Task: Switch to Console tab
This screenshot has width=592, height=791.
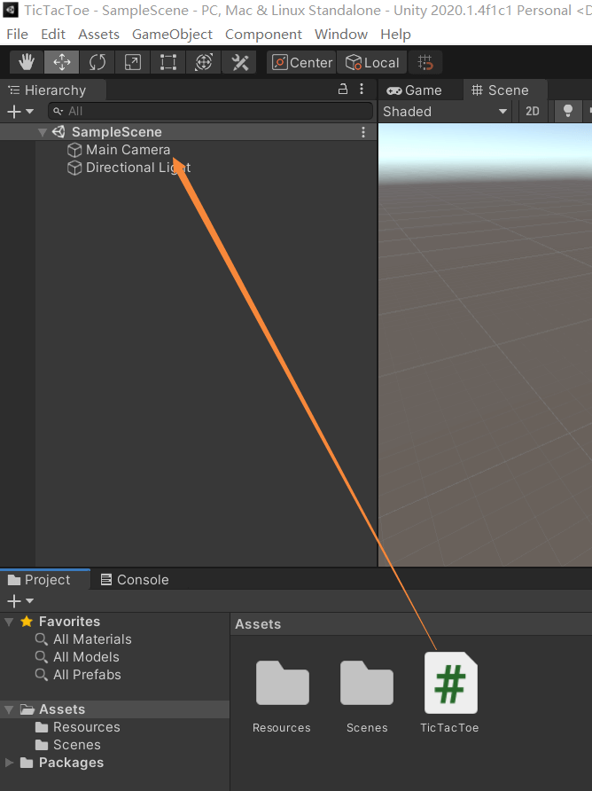Action: pos(135,580)
